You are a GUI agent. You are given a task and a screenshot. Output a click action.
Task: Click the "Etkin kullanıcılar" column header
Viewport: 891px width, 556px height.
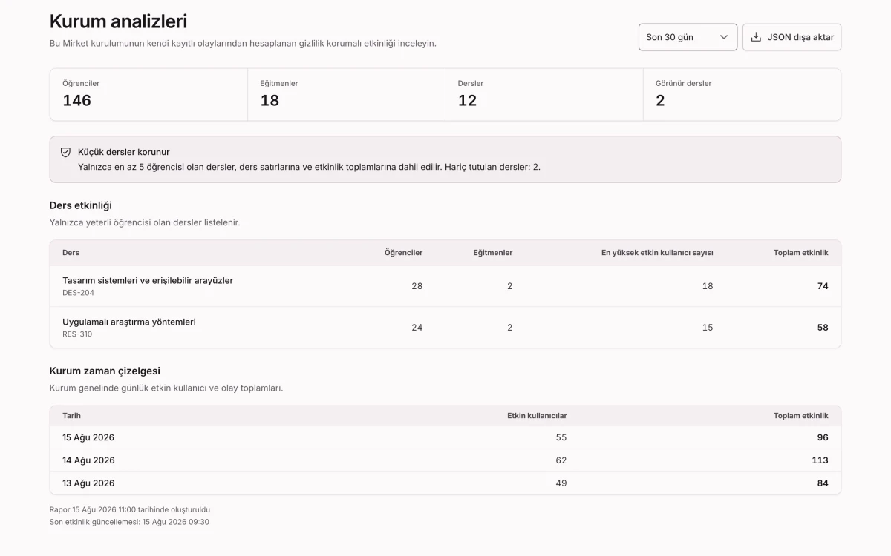click(x=537, y=416)
